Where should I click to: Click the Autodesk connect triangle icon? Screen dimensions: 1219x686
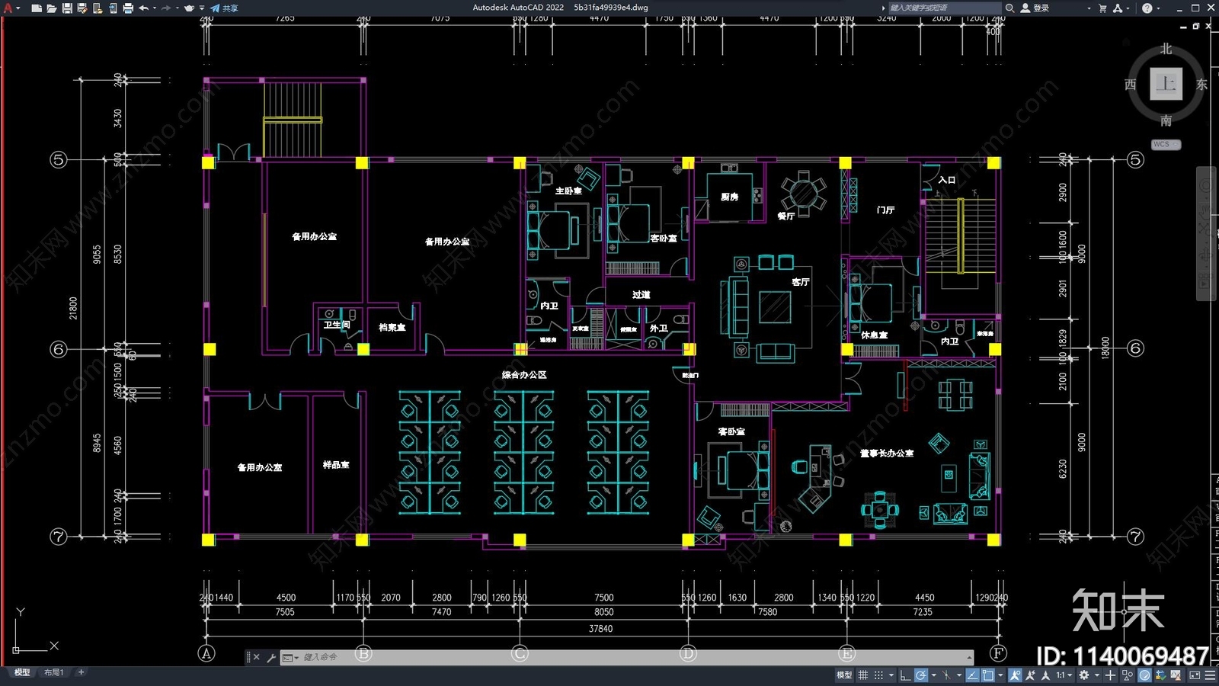pos(1118,8)
